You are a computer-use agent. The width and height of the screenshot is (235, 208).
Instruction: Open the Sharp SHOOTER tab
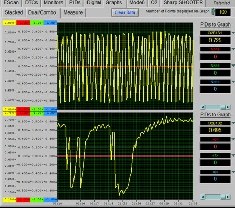[183, 3]
